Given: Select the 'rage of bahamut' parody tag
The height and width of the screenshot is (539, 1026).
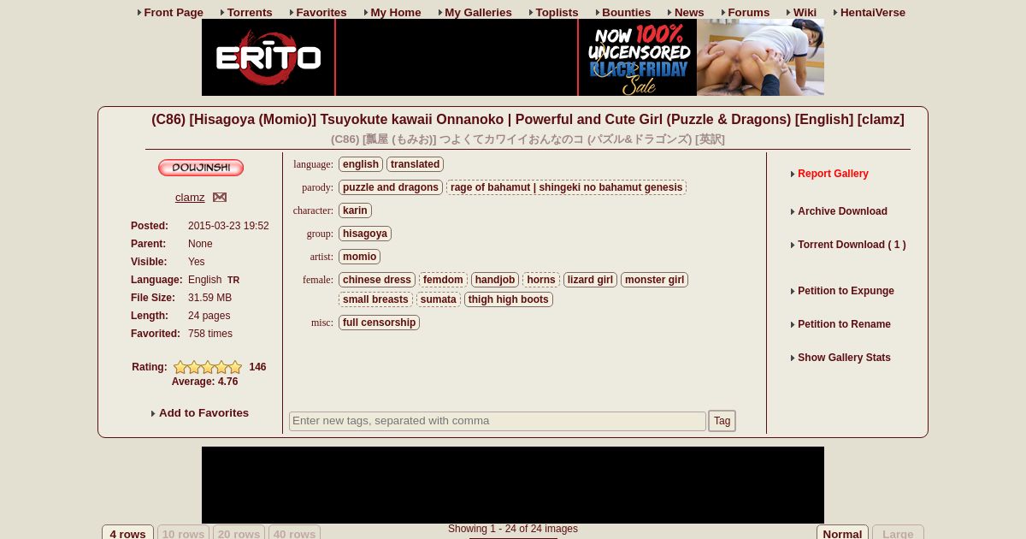Looking at the screenshot, I should [x=566, y=187].
